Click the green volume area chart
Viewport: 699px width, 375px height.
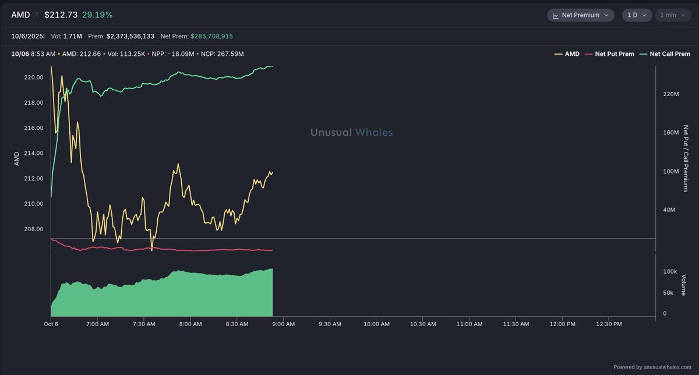[175, 294]
